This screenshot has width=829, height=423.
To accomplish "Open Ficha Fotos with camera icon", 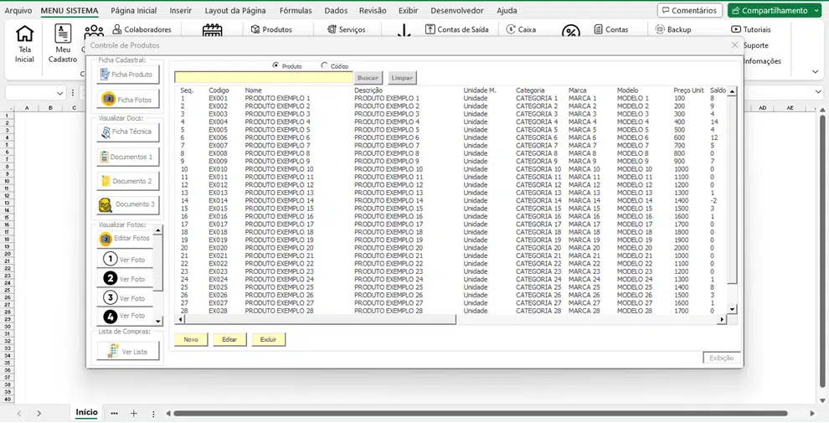I will [x=127, y=100].
